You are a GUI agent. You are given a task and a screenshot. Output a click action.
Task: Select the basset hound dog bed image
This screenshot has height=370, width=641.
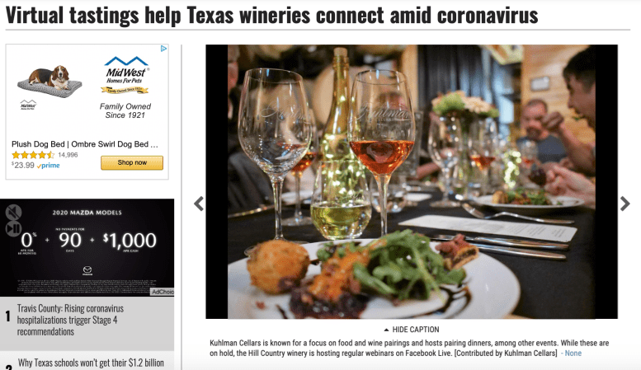pyautogui.click(x=49, y=81)
